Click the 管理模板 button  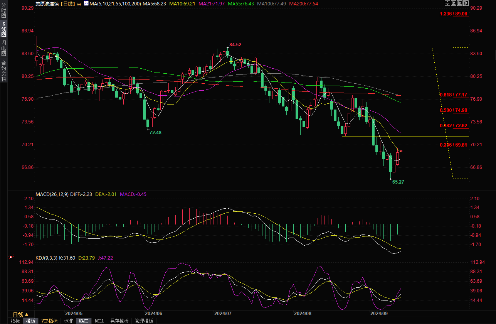(x=144, y=321)
